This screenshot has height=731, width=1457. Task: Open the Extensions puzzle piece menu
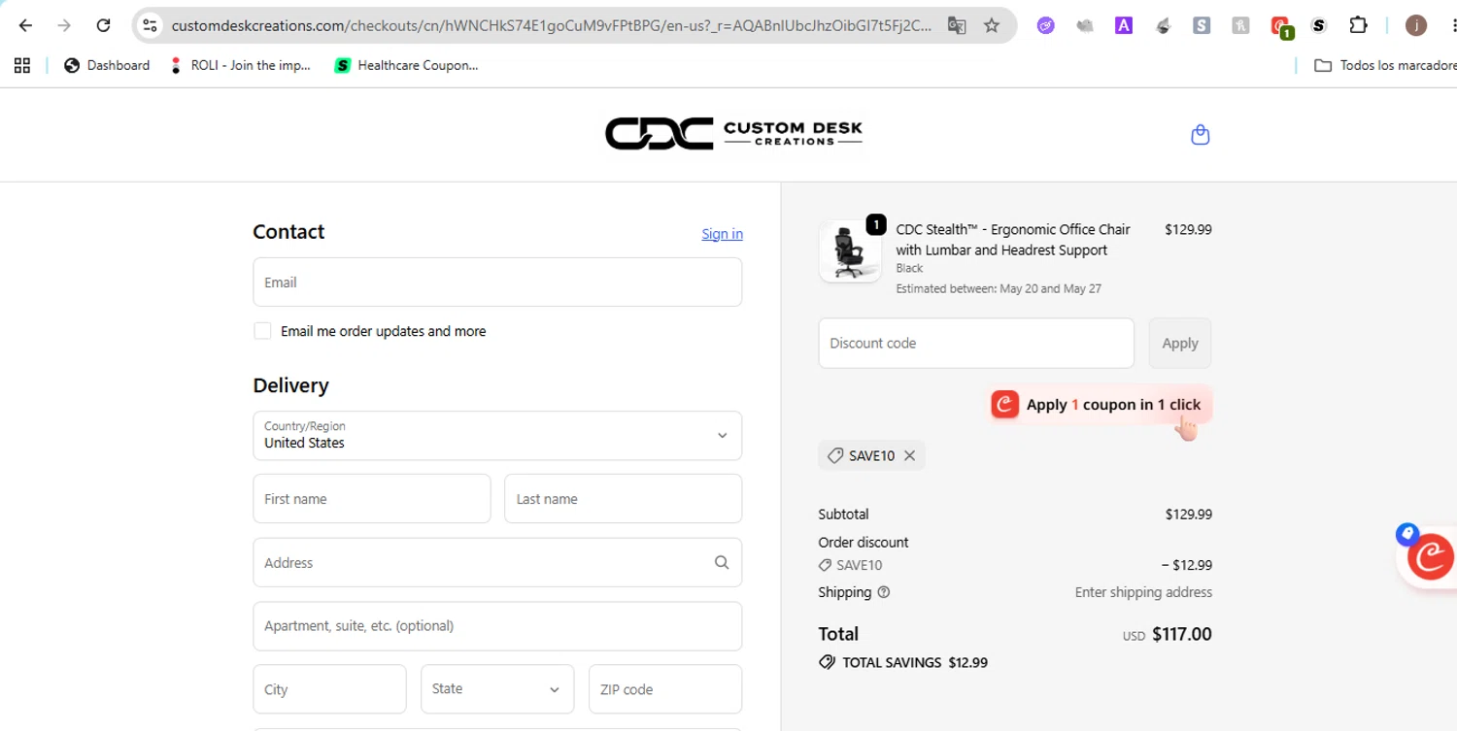click(1358, 26)
